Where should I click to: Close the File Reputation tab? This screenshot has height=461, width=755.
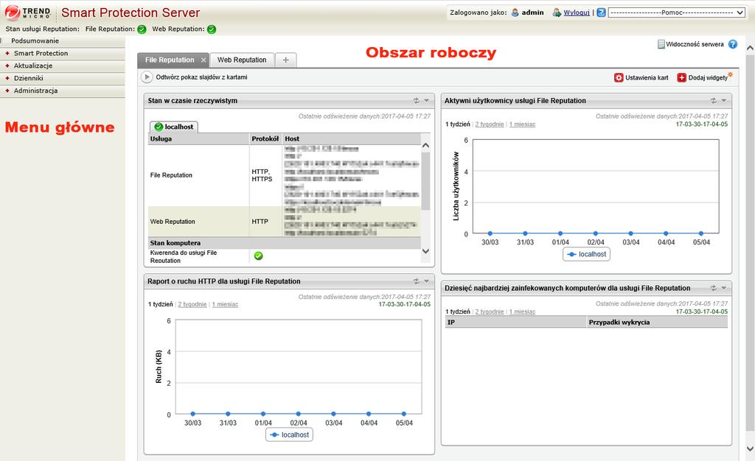click(203, 60)
